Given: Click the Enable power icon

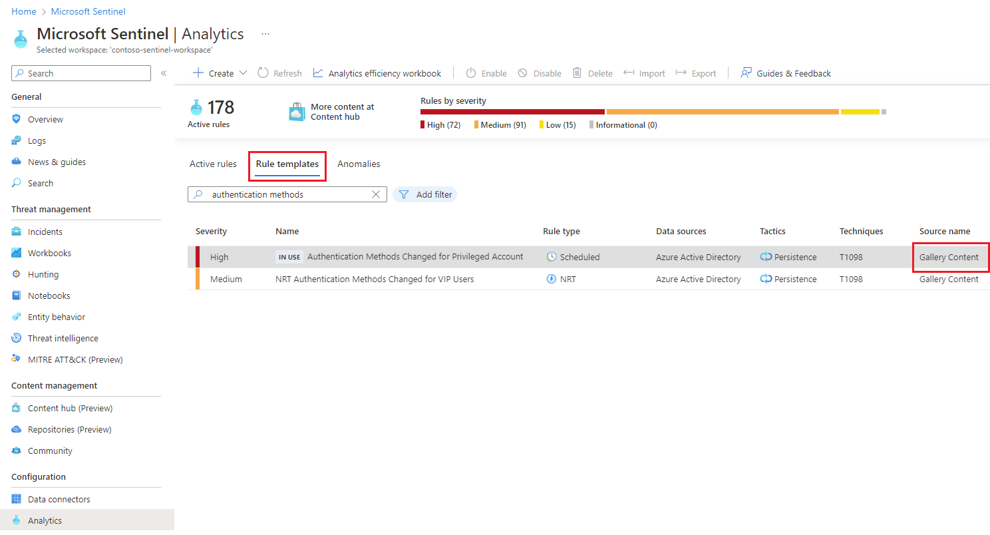Looking at the screenshot, I should 471,73.
